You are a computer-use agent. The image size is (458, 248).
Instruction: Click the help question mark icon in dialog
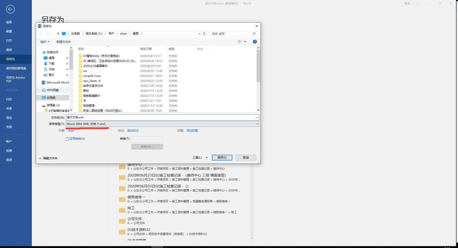(255, 42)
